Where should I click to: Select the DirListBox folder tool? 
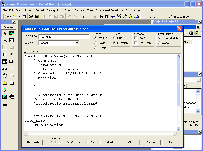tap(5, 83)
